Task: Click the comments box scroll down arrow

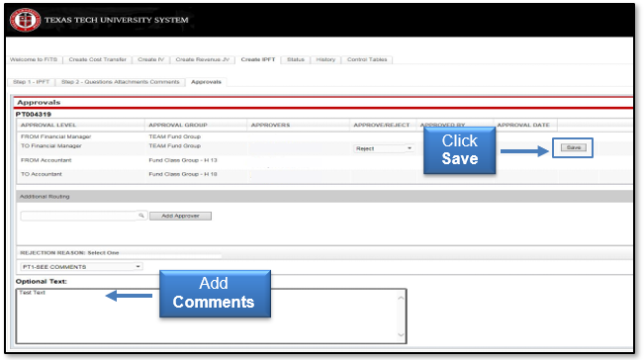Action: point(401,335)
